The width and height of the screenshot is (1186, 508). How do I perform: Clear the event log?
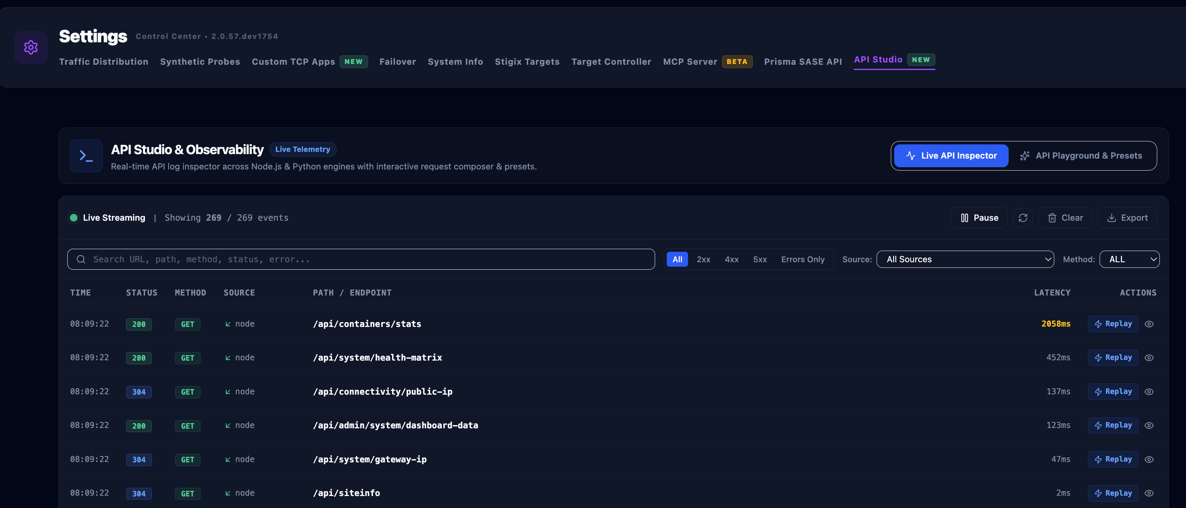[x=1065, y=218]
